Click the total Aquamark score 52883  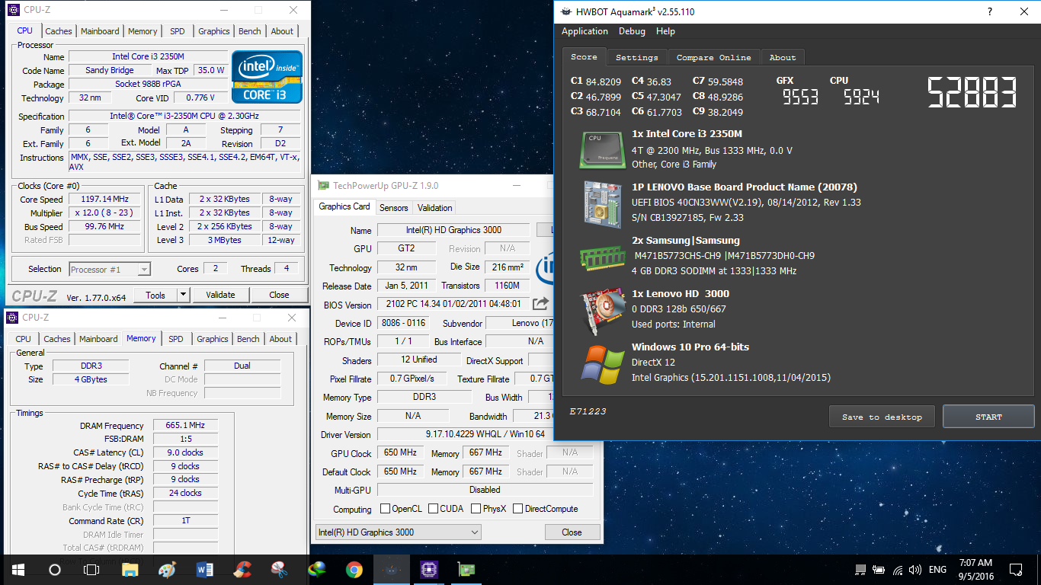(972, 93)
